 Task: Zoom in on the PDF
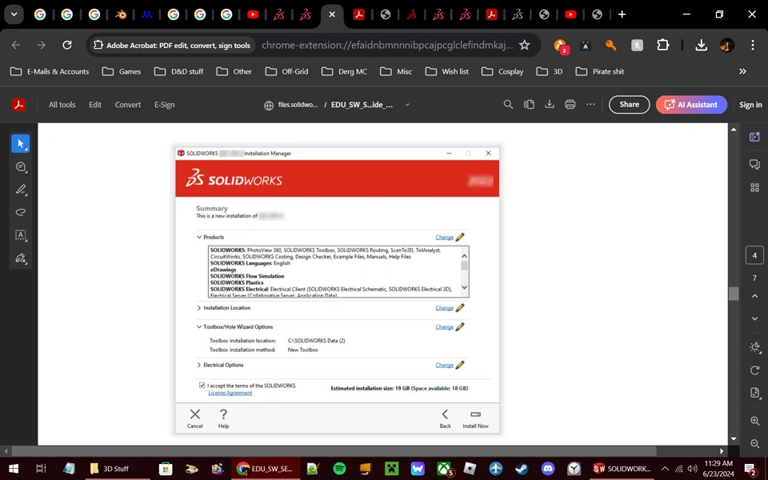click(x=754, y=421)
